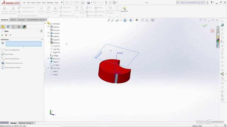Select Right Plane in the tree
This screenshot has height=127, width=227.
coord(55,52)
